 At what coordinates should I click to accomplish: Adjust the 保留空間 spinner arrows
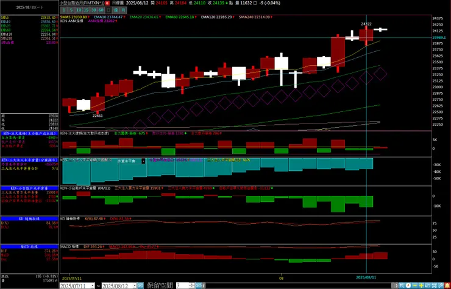click(x=192, y=285)
